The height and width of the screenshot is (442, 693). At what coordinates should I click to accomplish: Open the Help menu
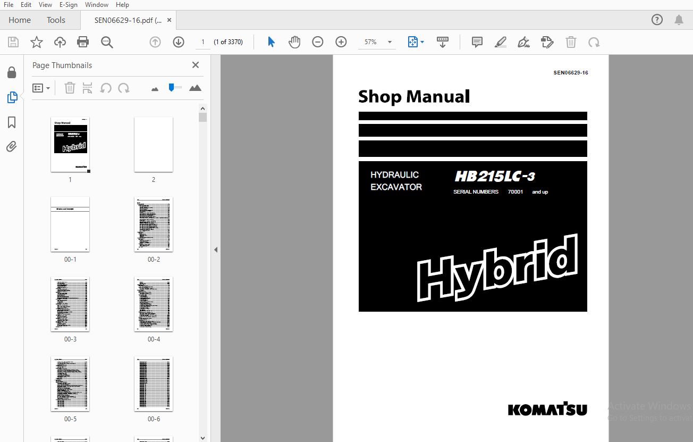click(122, 5)
